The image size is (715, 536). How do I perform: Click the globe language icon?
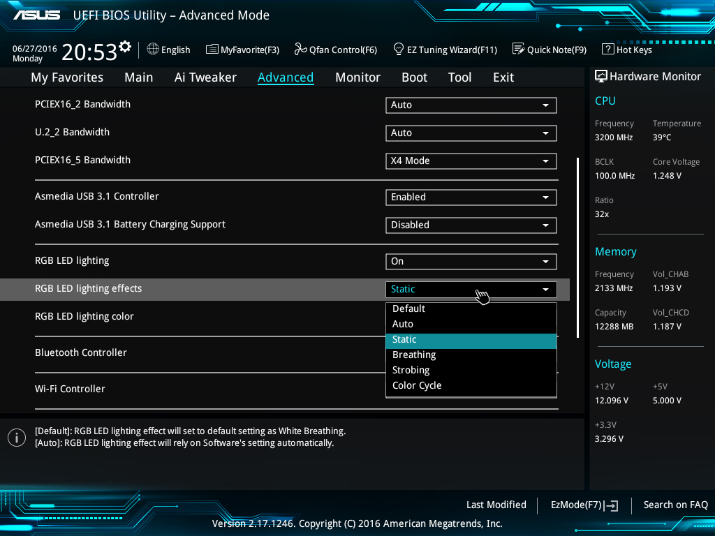[x=153, y=50]
